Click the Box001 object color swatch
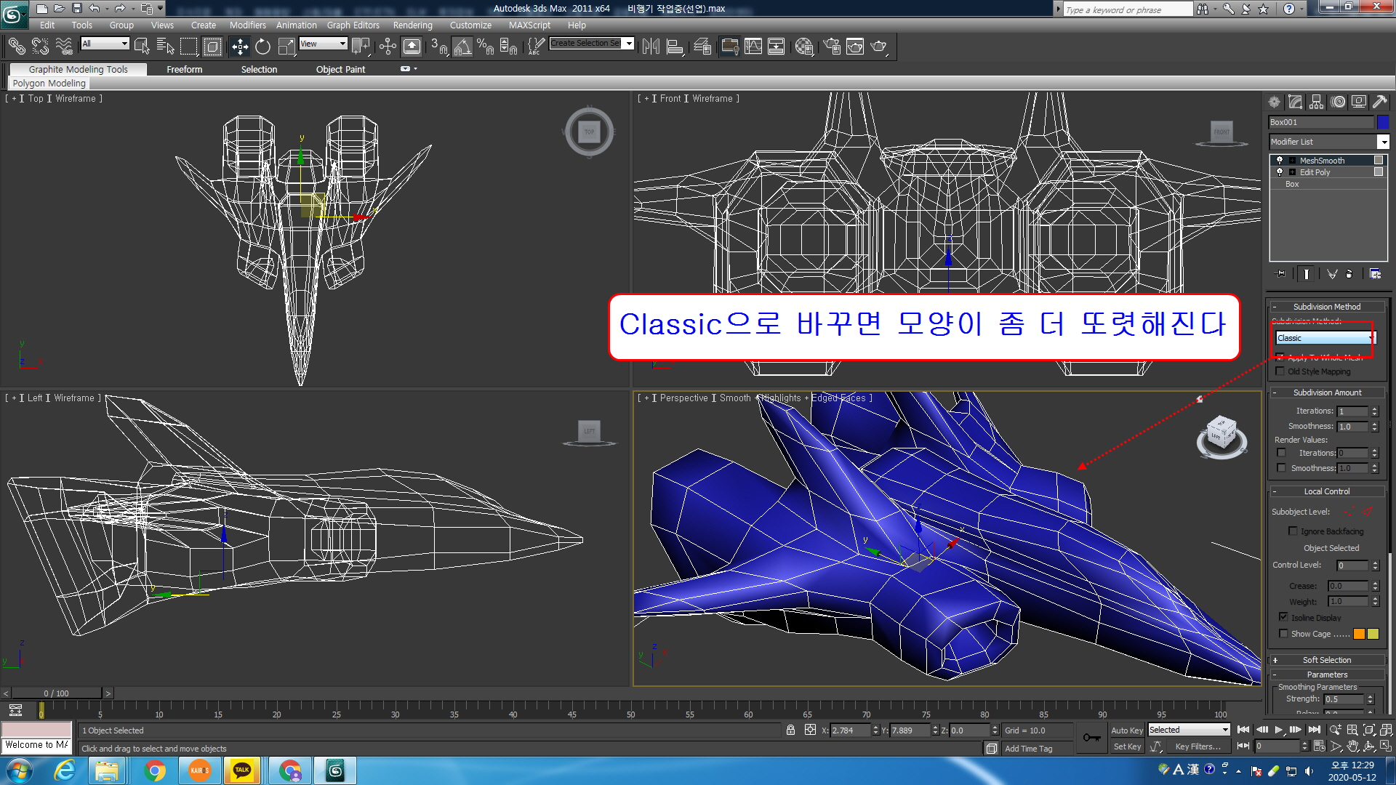1396x785 pixels. pyautogui.click(x=1382, y=122)
